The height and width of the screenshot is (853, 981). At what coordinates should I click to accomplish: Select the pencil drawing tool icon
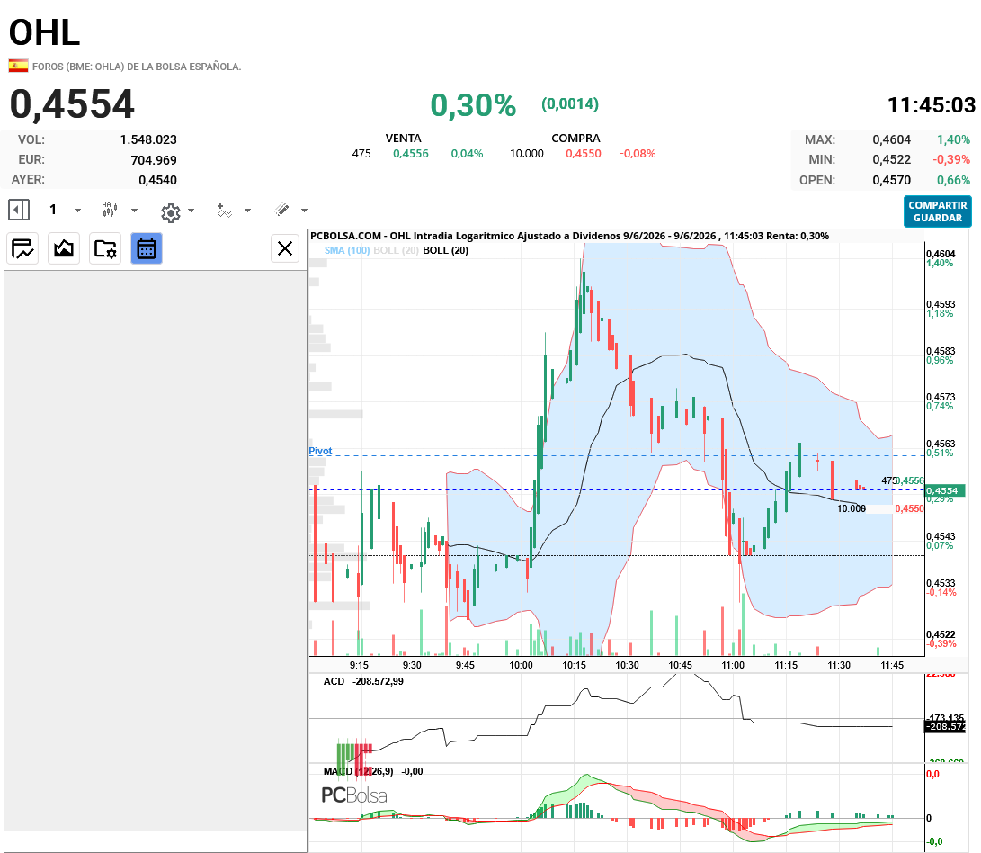(x=282, y=209)
